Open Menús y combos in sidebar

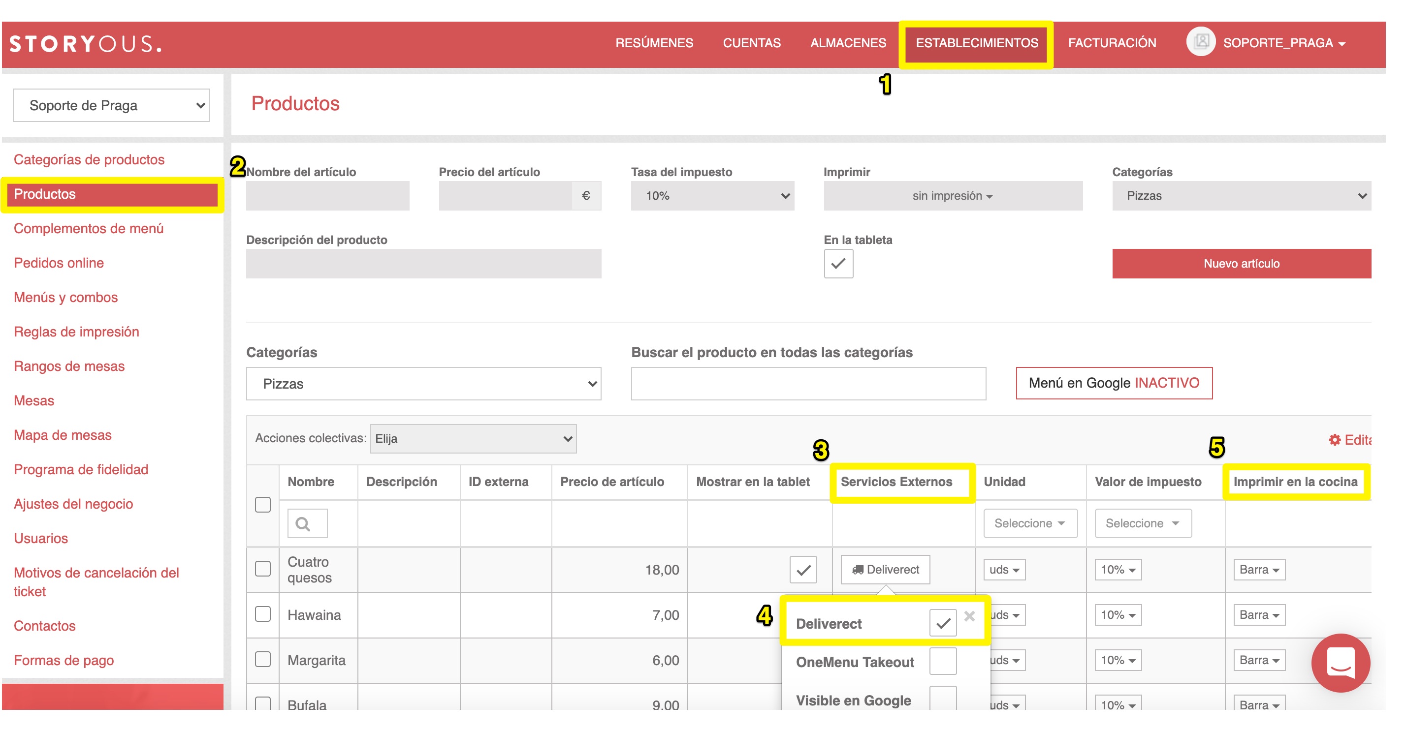coord(65,297)
